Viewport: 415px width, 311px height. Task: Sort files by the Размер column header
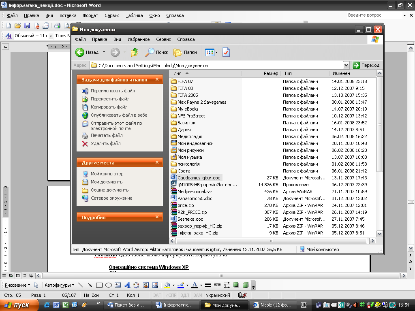(261, 73)
